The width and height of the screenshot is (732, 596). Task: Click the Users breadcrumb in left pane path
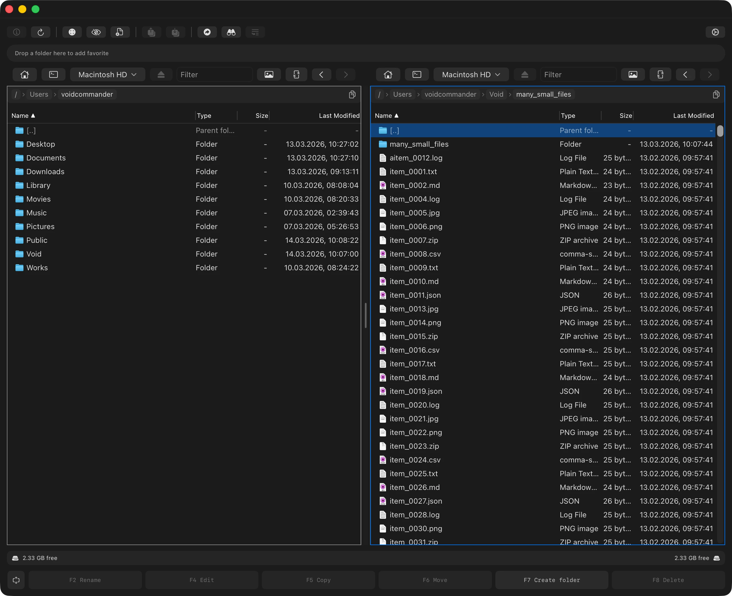[x=39, y=94]
